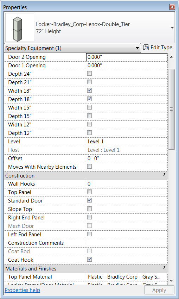
Task: Click the Offset parameter label
Action: [15, 158]
